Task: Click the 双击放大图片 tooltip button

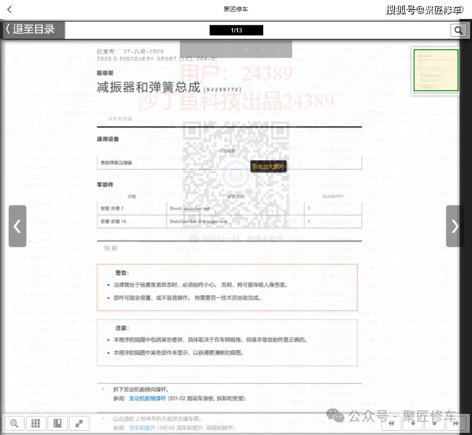Action: tap(268, 166)
